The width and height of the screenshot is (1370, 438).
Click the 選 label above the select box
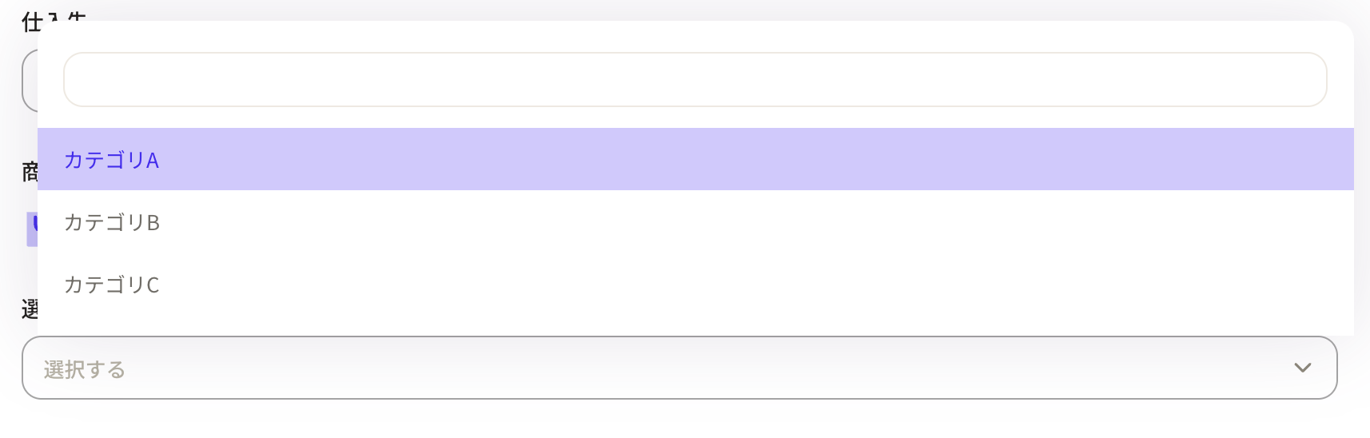(x=30, y=309)
